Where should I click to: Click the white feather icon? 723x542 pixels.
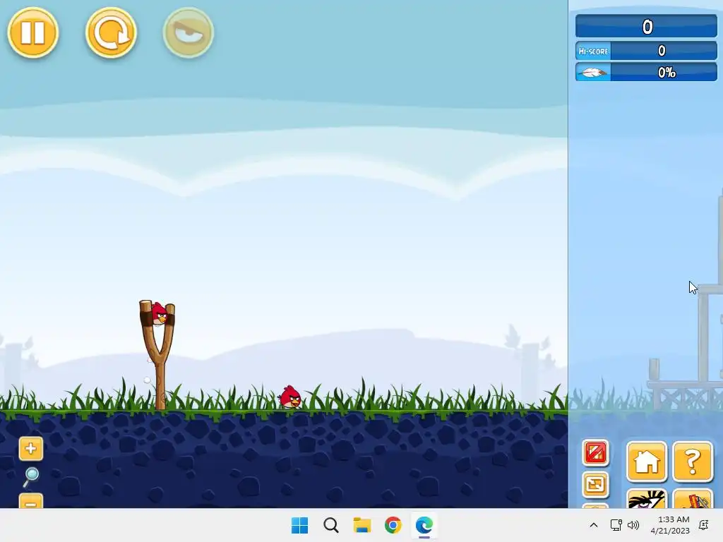coord(593,73)
